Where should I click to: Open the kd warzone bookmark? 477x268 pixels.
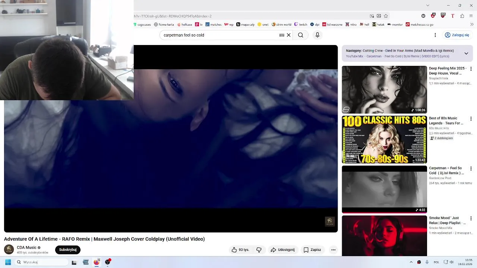(x=332, y=25)
